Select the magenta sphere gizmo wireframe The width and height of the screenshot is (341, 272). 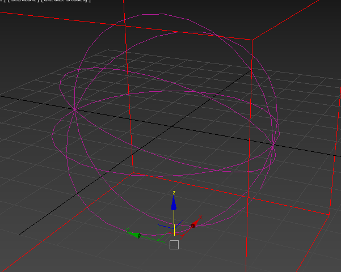coord(165,125)
